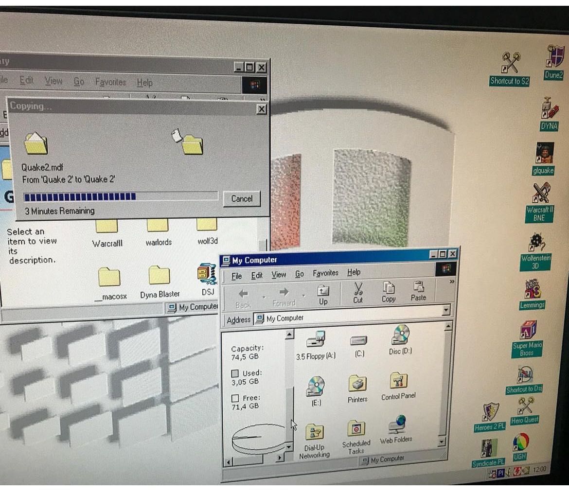Screen dimensions: 569x494
Task: Open File menu in My Computer
Action: click(x=237, y=276)
